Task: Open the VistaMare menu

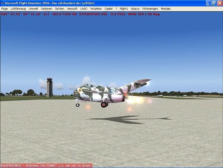Action: tap(96, 9)
